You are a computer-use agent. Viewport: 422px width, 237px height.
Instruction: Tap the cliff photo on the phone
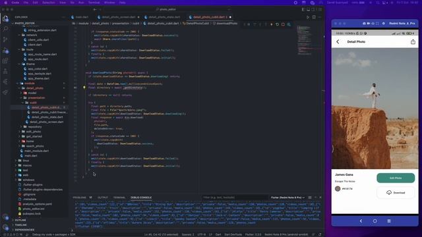click(375, 109)
